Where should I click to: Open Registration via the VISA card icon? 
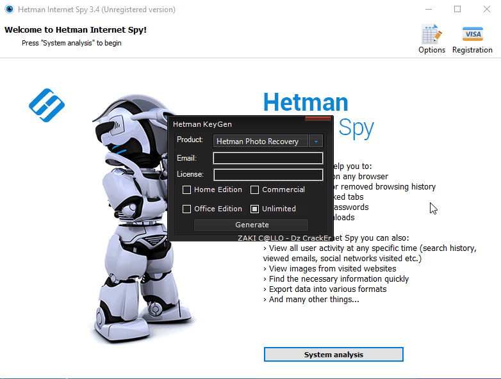(x=473, y=34)
